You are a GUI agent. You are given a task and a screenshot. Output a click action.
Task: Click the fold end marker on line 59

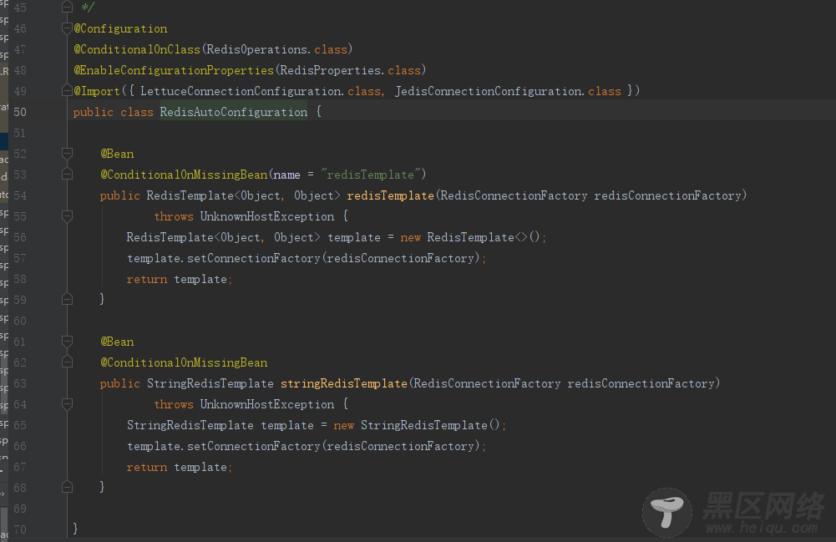pyautogui.click(x=67, y=300)
